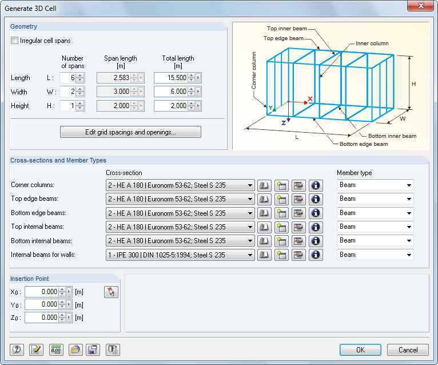Create new cross-section for Top internal beams
The image size is (438, 365).
[281, 227]
